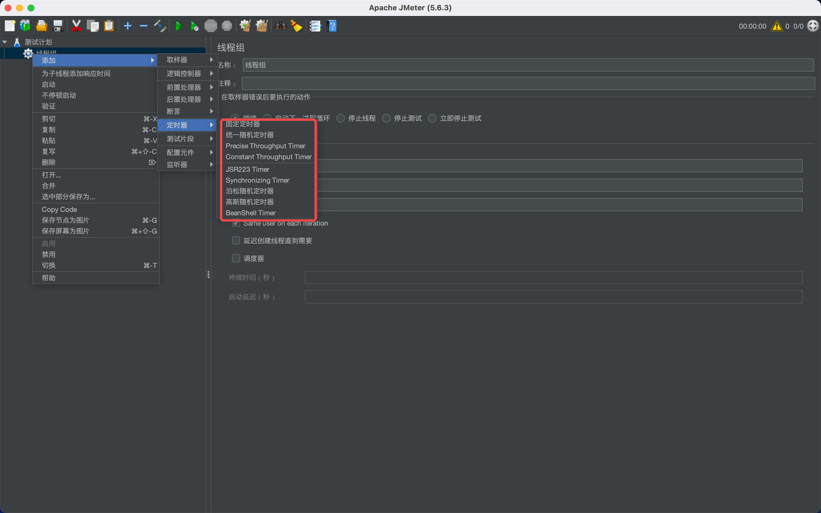This screenshot has width=821, height=513.
Task: Expand the 后置处理器 submenu
Action: point(188,99)
